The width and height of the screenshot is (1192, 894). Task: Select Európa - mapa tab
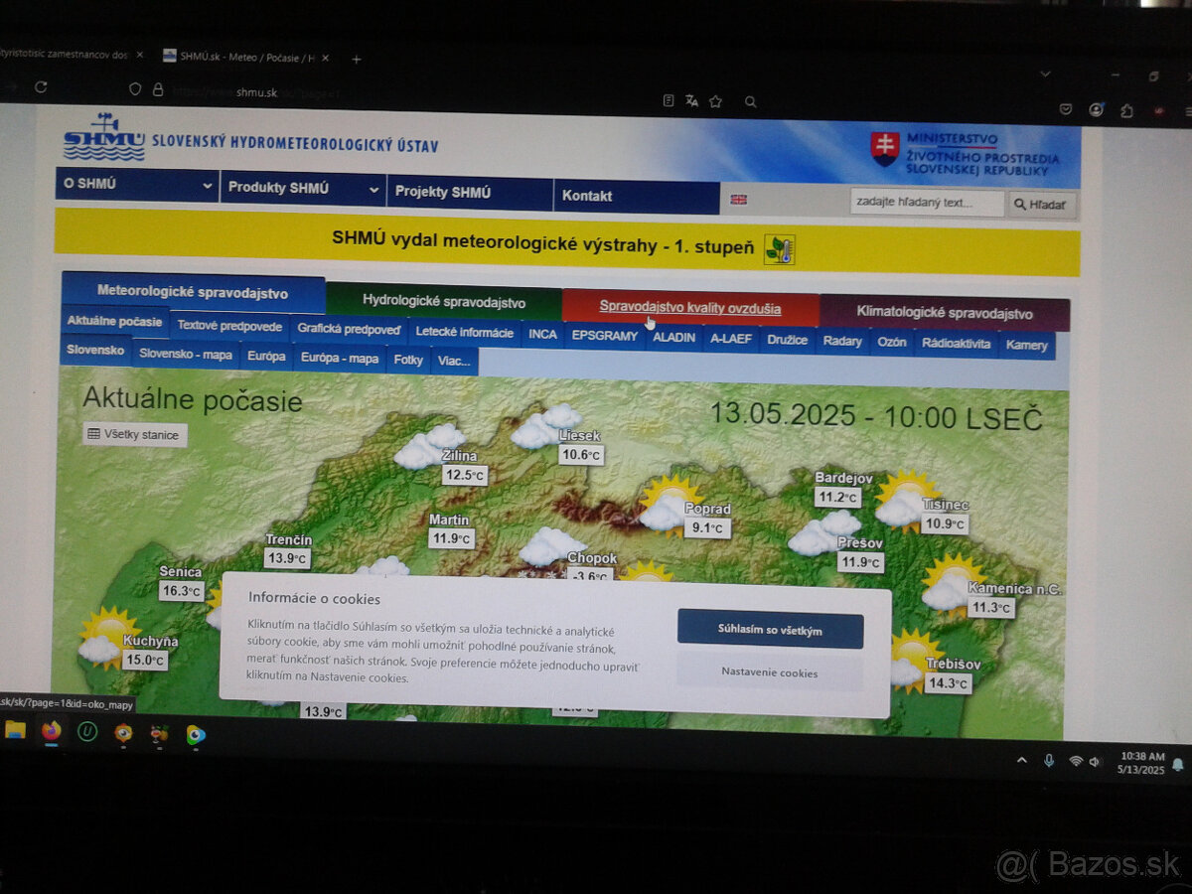pos(340,358)
